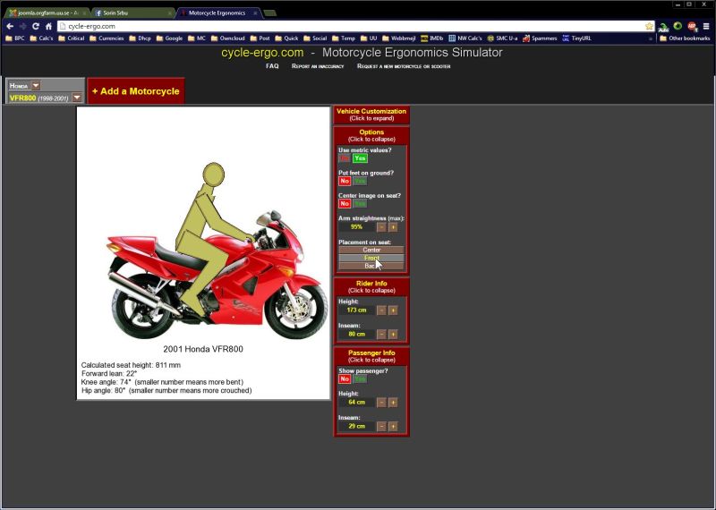Open the browser home page icon
Image resolution: width=716 pixels, height=510 pixels.
[x=48, y=26]
